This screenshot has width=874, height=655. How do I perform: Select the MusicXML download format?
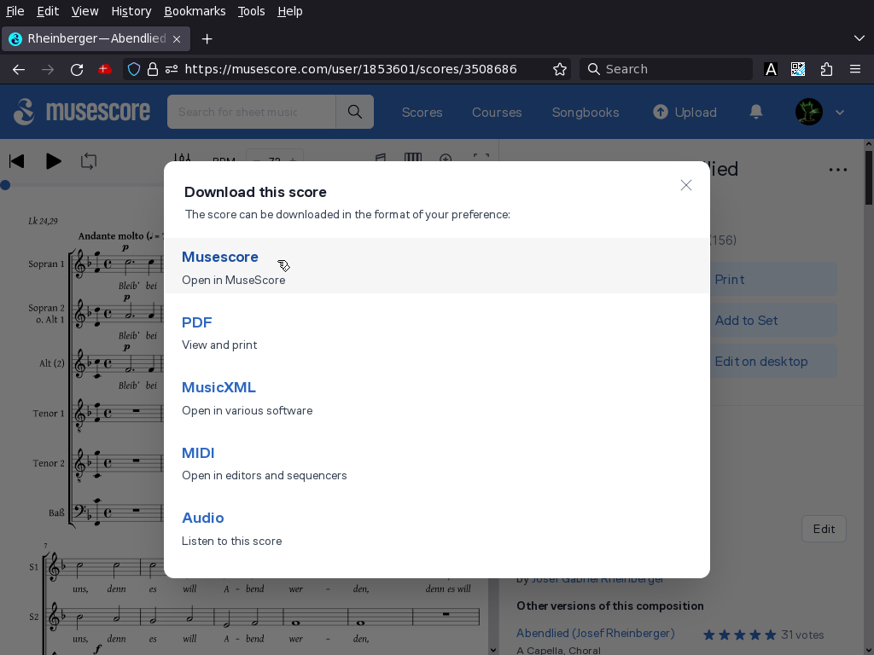pyautogui.click(x=436, y=397)
